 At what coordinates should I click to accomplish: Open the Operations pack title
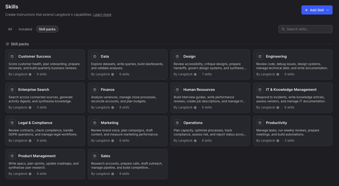(x=193, y=123)
